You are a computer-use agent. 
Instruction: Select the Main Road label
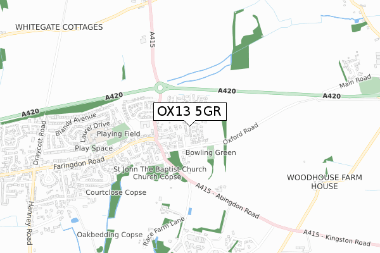[355, 82]
